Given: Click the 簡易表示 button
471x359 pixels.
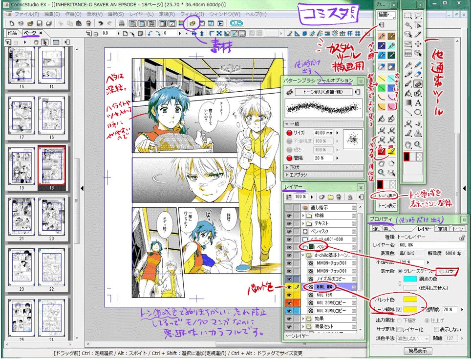Looking at the screenshot, I should click(x=418, y=350).
